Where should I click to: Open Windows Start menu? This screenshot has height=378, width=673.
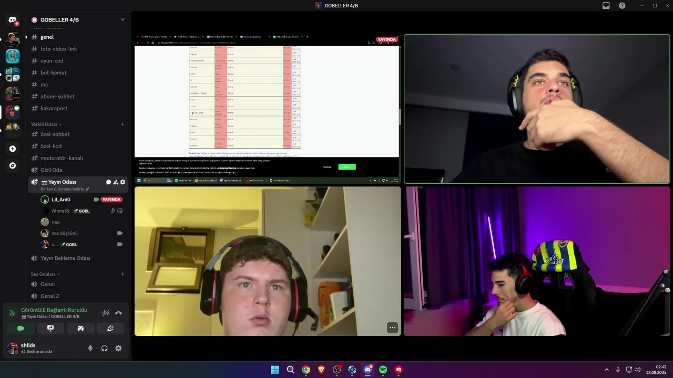(x=275, y=370)
